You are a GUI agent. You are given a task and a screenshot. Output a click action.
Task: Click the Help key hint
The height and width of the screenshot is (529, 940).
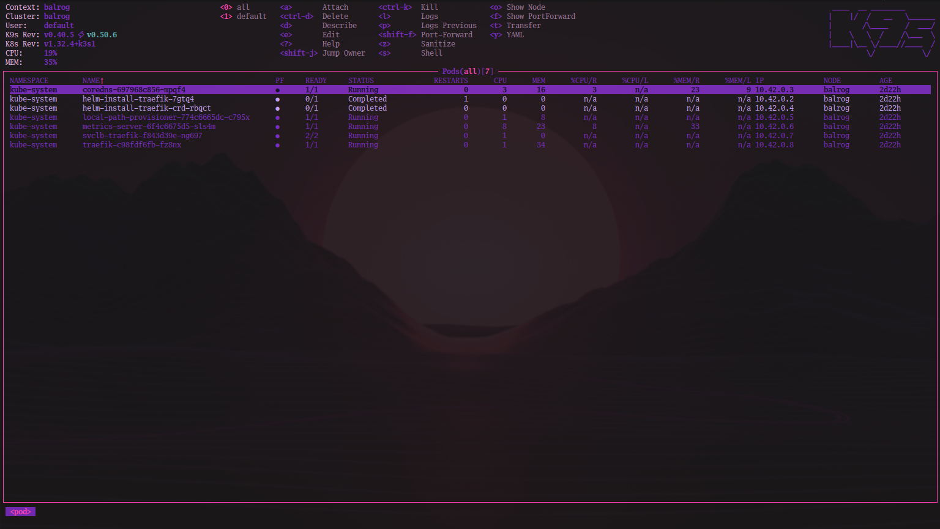310,44
